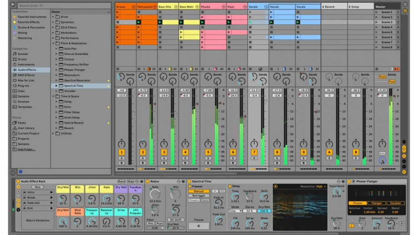The image size is (418, 235).
Task: Open the Grooves category
Action: (x=24, y=102)
